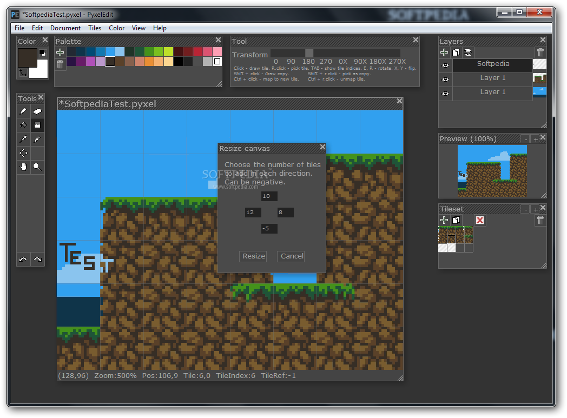Duplicate tile in Tileset panel
The width and height of the screenshot is (567, 418).
click(456, 220)
